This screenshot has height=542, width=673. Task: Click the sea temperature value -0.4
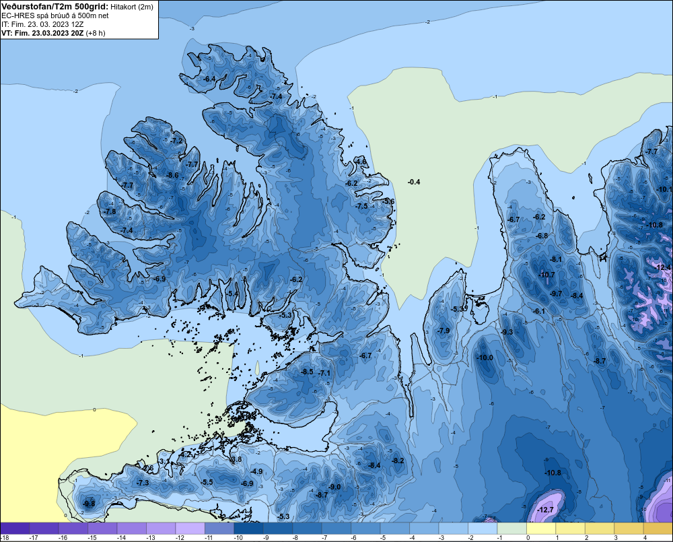point(414,182)
